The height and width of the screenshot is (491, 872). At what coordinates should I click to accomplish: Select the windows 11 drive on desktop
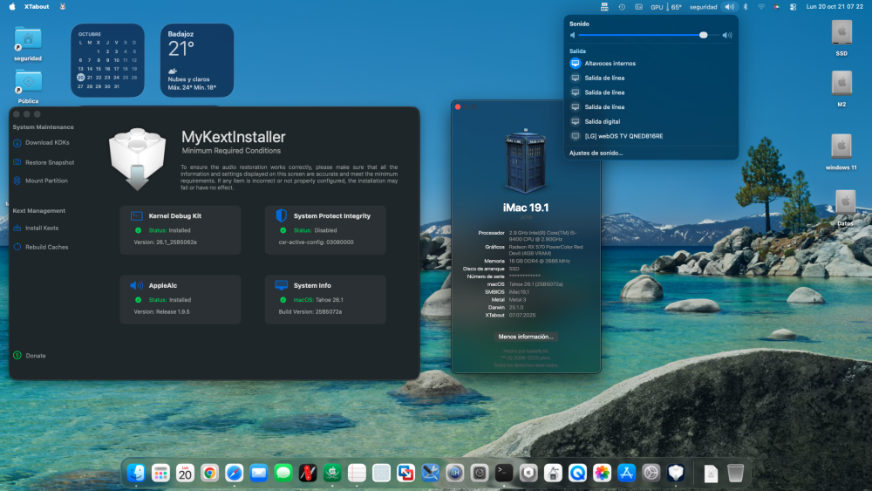841,151
